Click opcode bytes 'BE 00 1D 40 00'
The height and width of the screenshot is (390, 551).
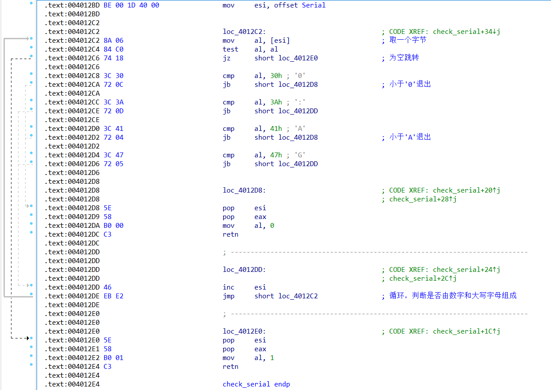[x=131, y=5]
